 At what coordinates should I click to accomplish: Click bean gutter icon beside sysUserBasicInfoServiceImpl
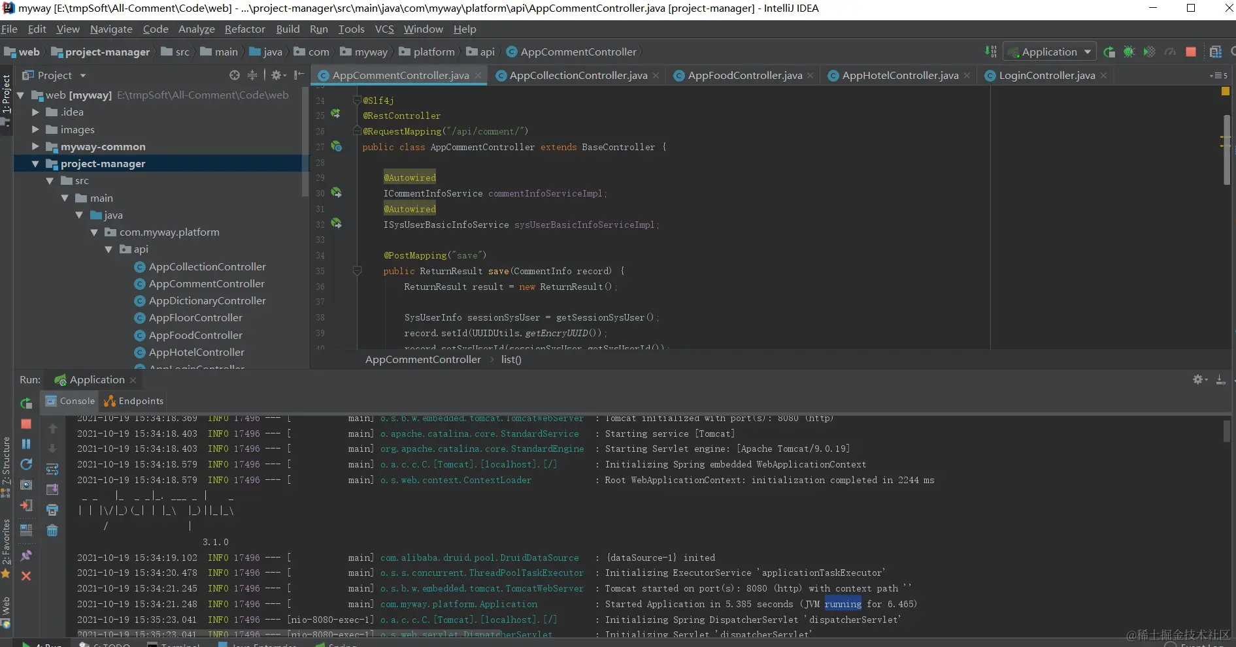[336, 223]
